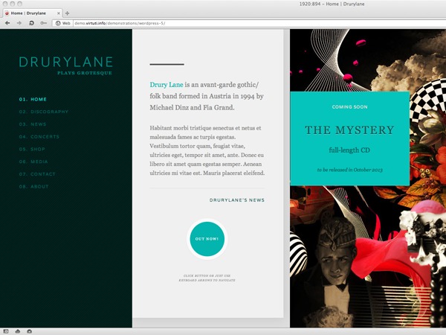Go forward with the browser forward arrow
This screenshot has width=446, height=335.
[x=19, y=23]
